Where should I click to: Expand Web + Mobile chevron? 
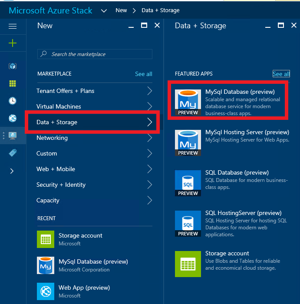pyautogui.click(x=150, y=169)
